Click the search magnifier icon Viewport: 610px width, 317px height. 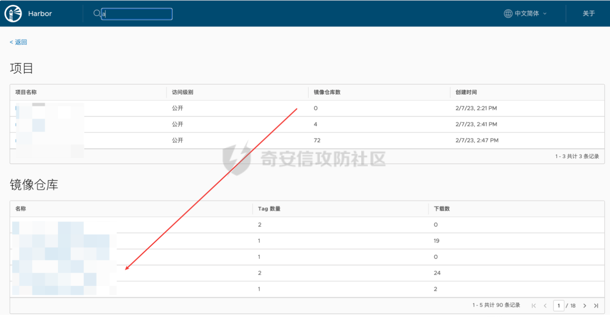(97, 14)
